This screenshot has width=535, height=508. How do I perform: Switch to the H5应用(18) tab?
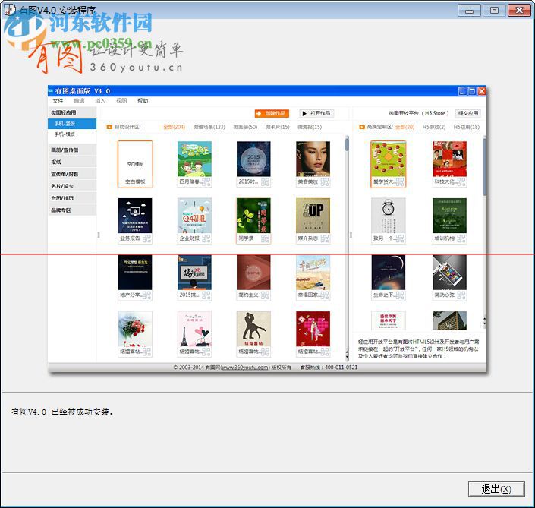pyautogui.click(x=467, y=127)
